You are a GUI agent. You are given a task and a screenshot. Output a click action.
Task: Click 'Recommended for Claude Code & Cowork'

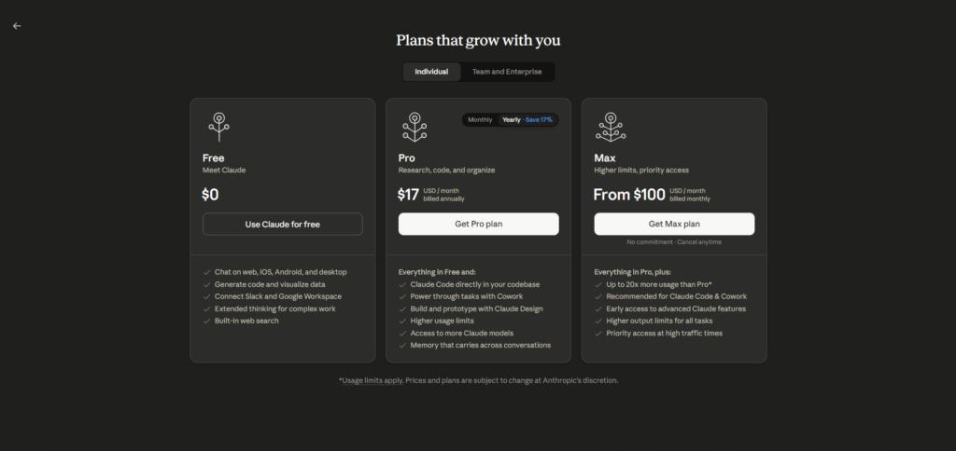pos(676,296)
